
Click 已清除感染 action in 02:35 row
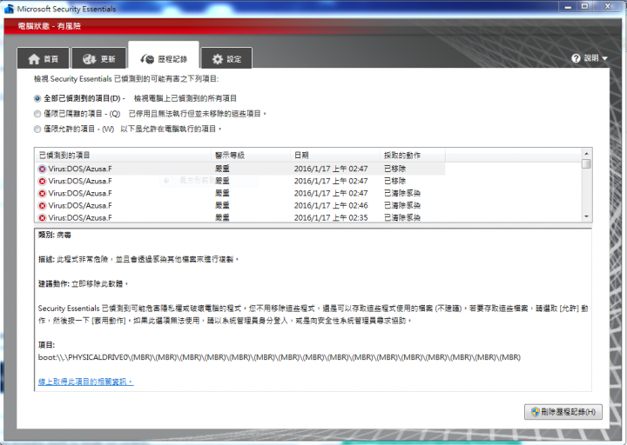click(x=401, y=217)
